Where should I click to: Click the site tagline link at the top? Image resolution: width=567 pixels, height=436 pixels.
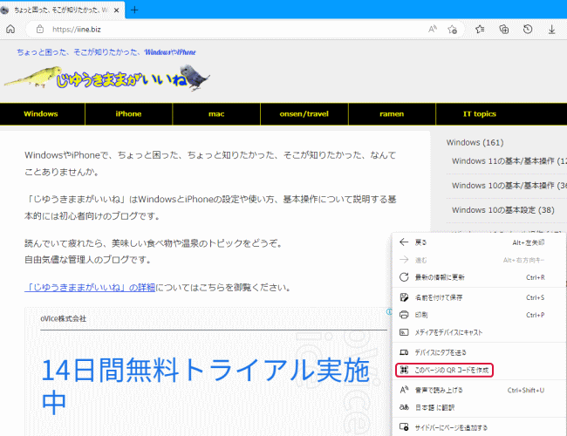(106, 52)
